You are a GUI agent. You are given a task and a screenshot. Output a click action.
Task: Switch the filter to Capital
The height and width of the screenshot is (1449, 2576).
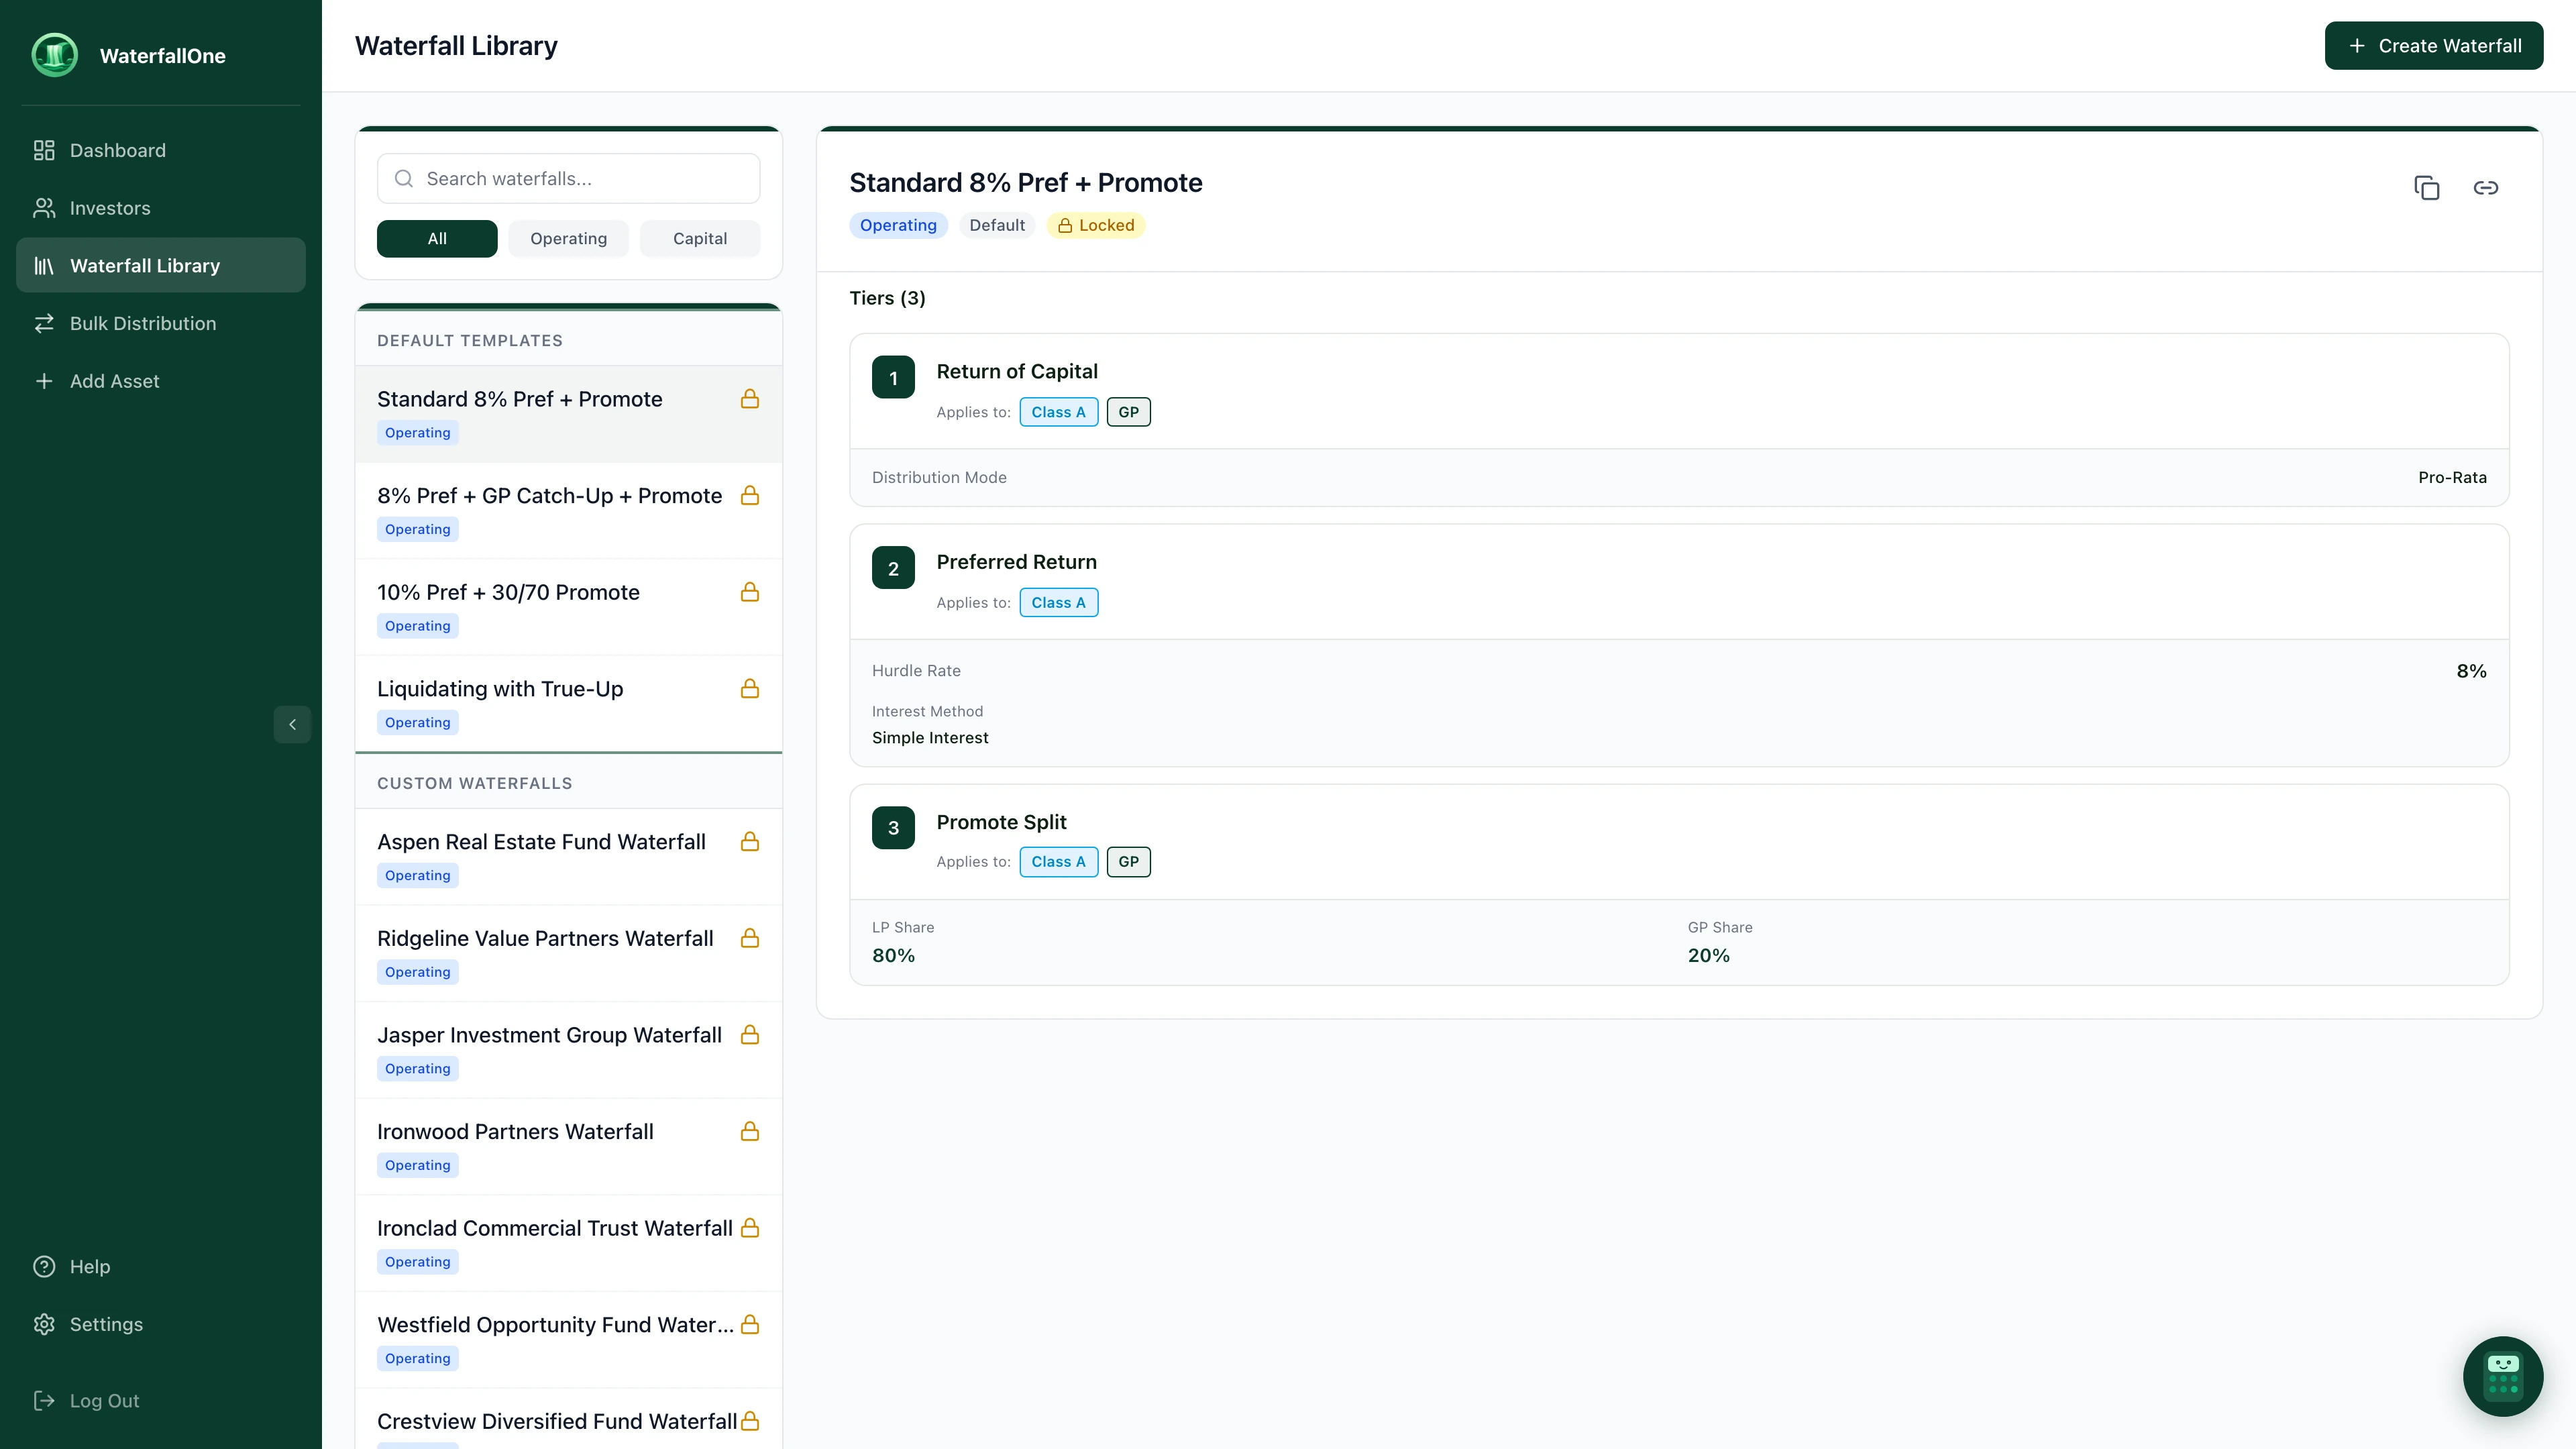pos(699,238)
